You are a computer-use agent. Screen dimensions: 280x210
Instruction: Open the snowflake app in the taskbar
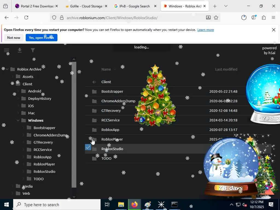tap(161, 205)
